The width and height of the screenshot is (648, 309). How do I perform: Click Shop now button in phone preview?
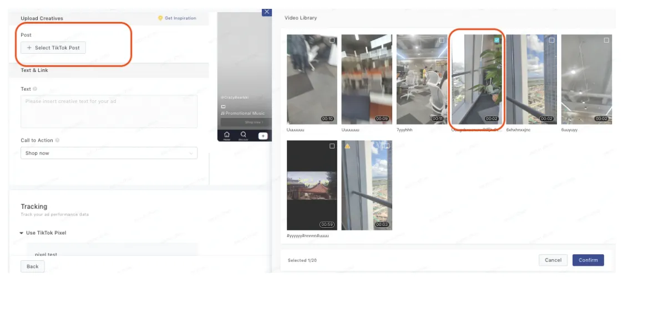coord(246,122)
